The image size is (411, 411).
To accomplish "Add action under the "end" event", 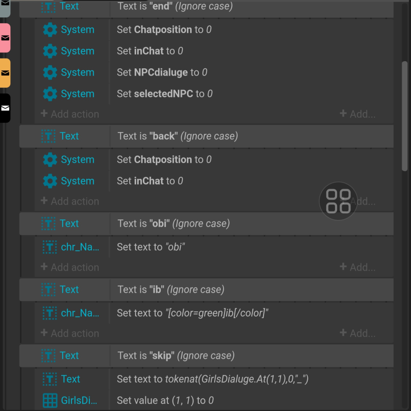I will coord(70,114).
